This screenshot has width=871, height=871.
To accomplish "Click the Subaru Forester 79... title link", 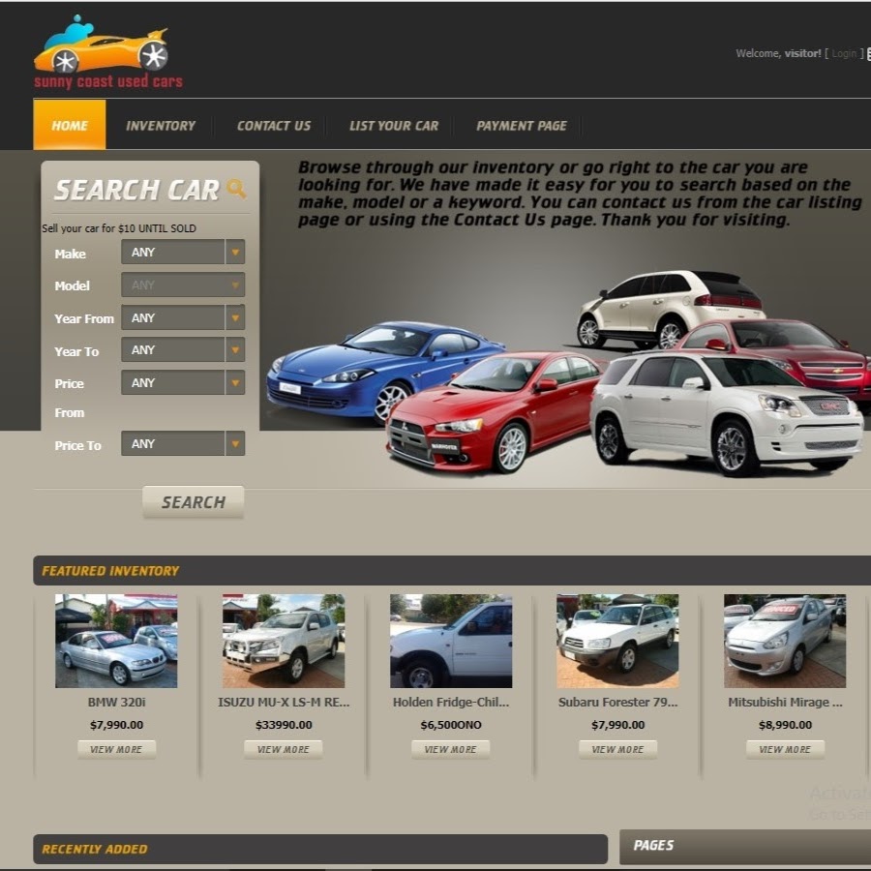I will click(617, 703).
